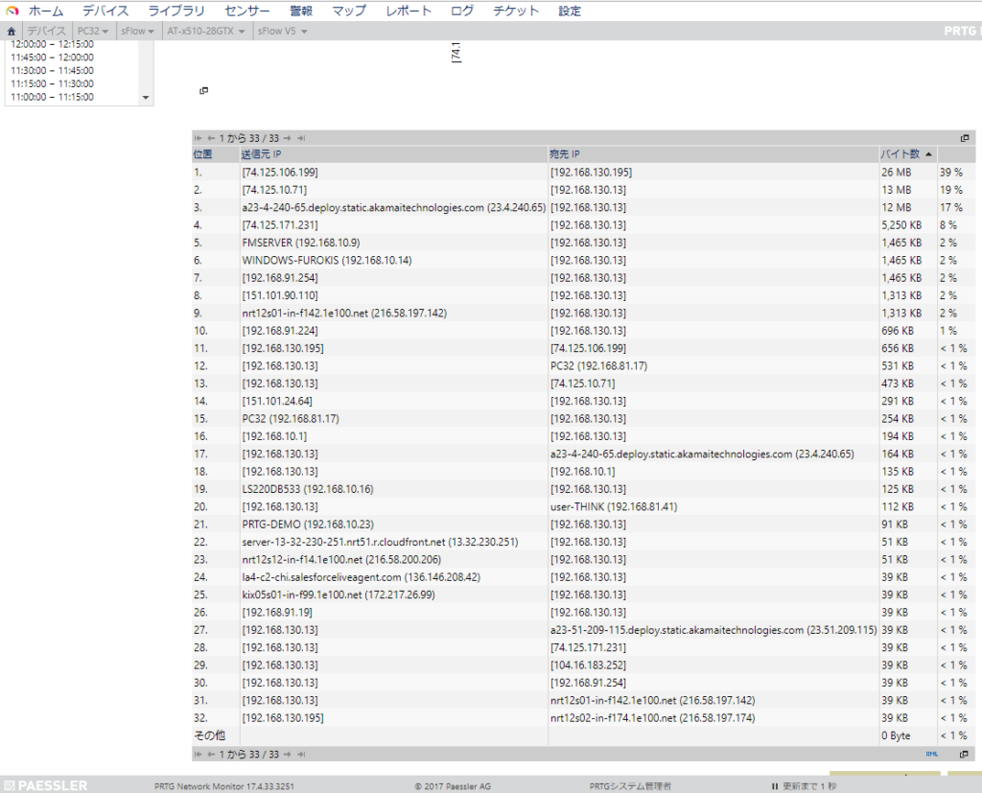Image resolution: width=982 pixels, height=793 pixels.
Task: Sort table by 位置 column
Action: point(203,154)
